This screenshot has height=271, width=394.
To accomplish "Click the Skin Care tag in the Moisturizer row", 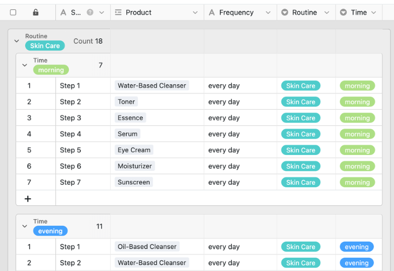I will [301, 166].
